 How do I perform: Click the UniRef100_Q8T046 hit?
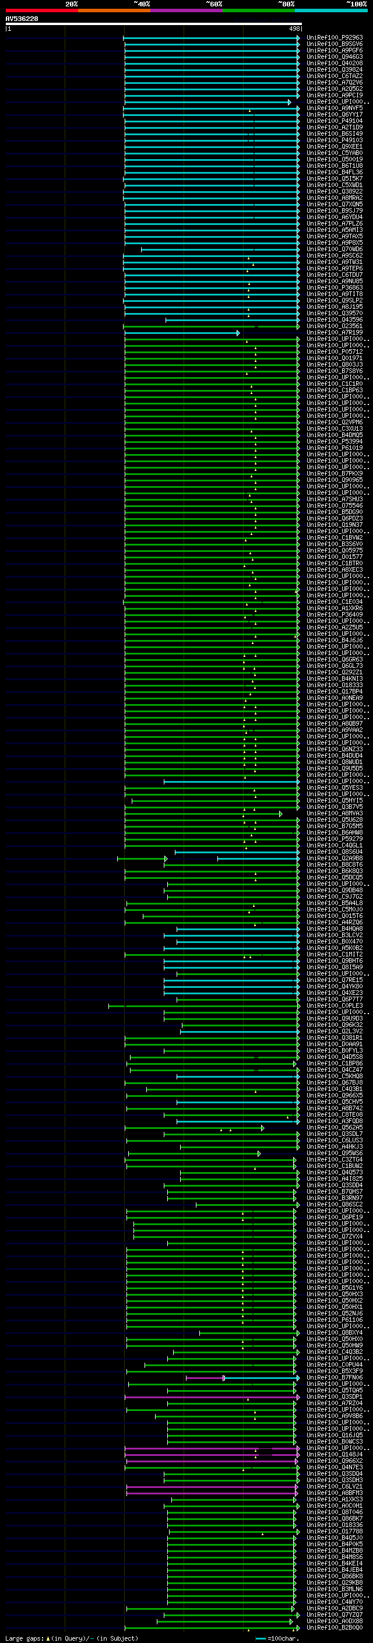(334, 1512)
